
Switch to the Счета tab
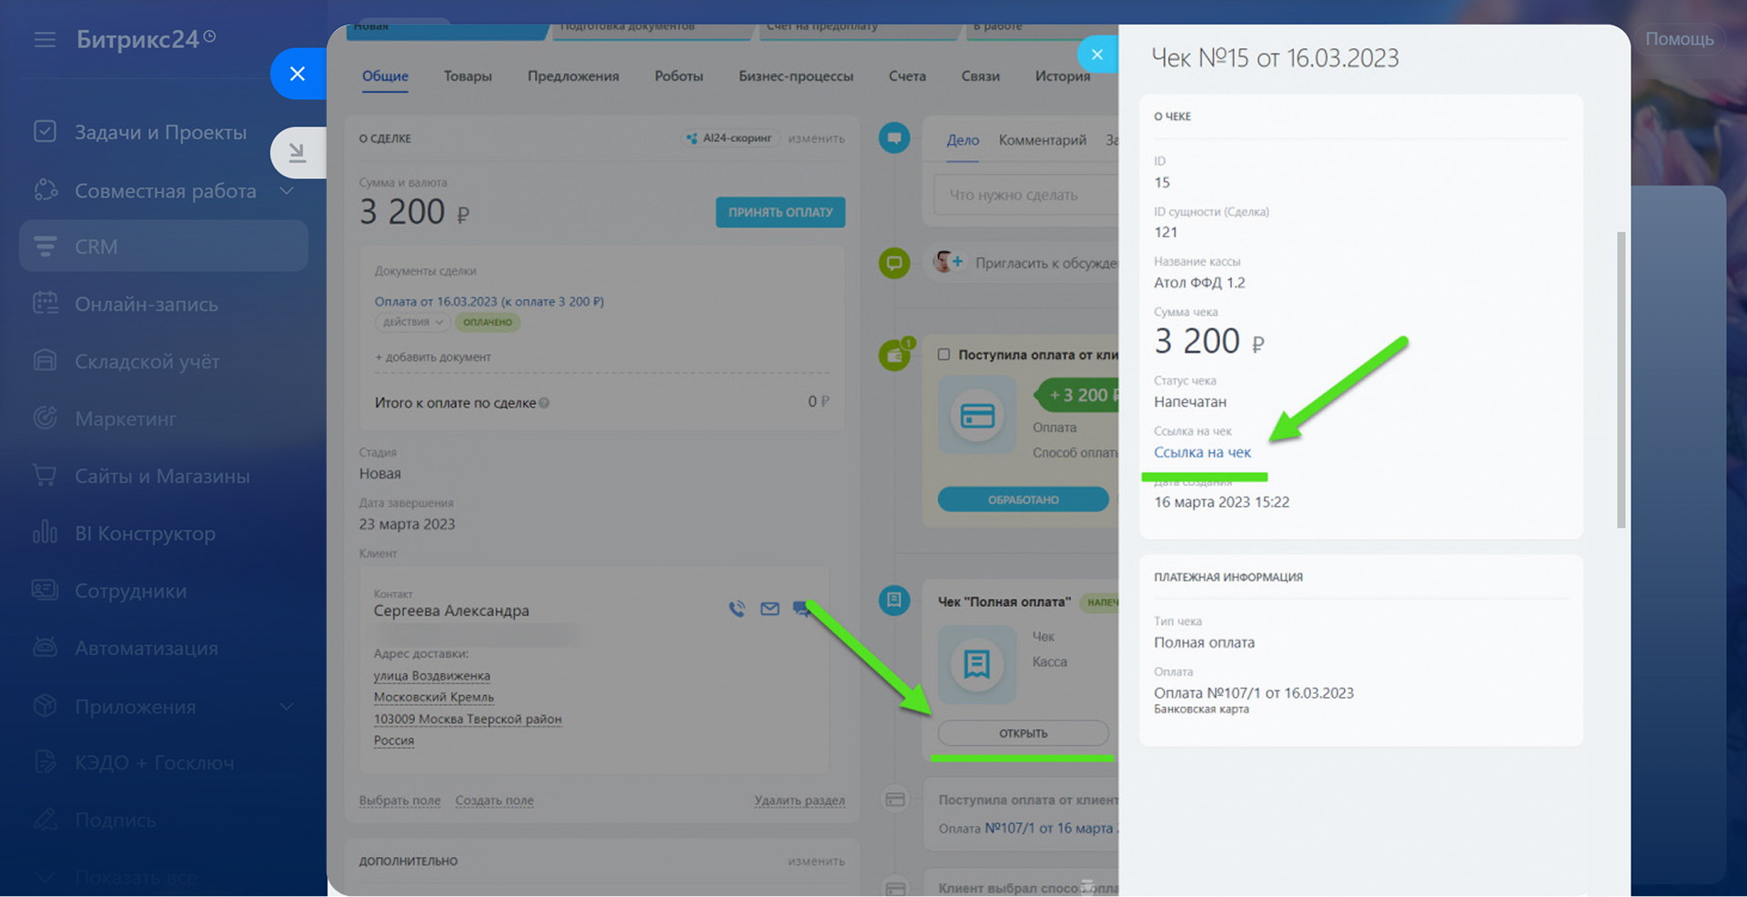tap(907, 76)
